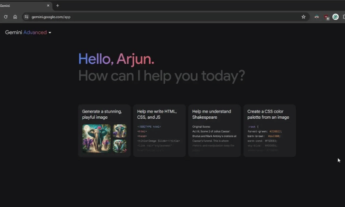Expand the Gemini Advanced model dropdown
The height and width of the screenshot is (207, 345).
[x=28, y=33]
